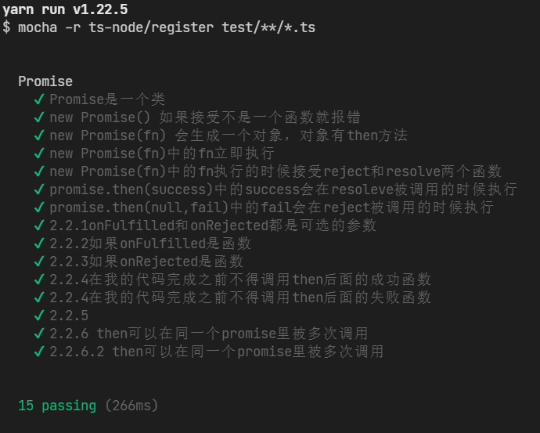Image resolution: width=540 pixels, height=433 pixels.
Task: Click checkmark beside the '2.2.5' test
Action: [40, 316]
